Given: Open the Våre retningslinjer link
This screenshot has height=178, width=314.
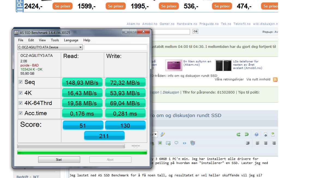Looking at the screenshot, I should 229,79.
